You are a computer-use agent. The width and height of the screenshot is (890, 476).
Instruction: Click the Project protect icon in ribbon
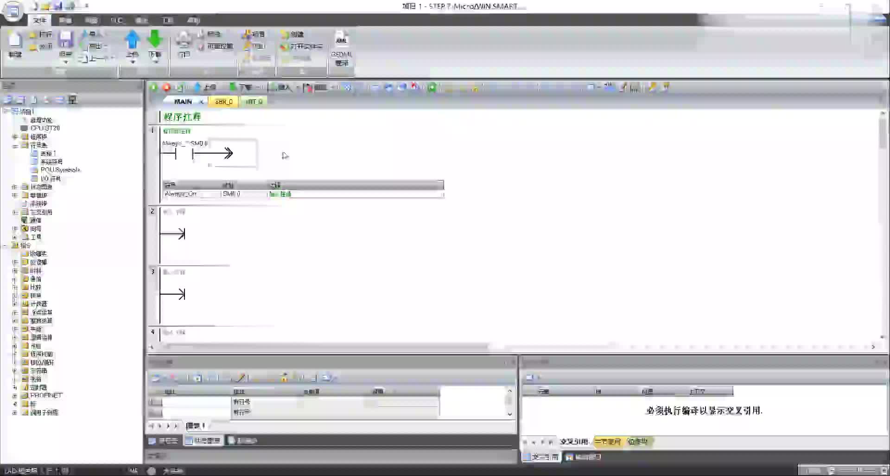coord(247,34)
